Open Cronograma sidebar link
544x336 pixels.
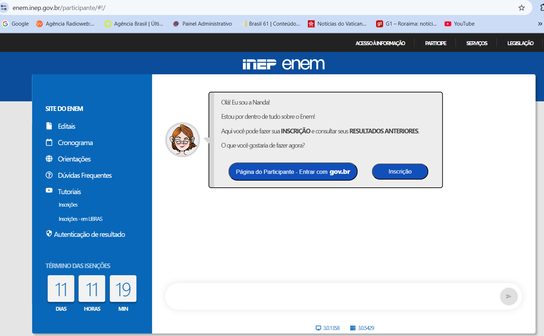75,143
